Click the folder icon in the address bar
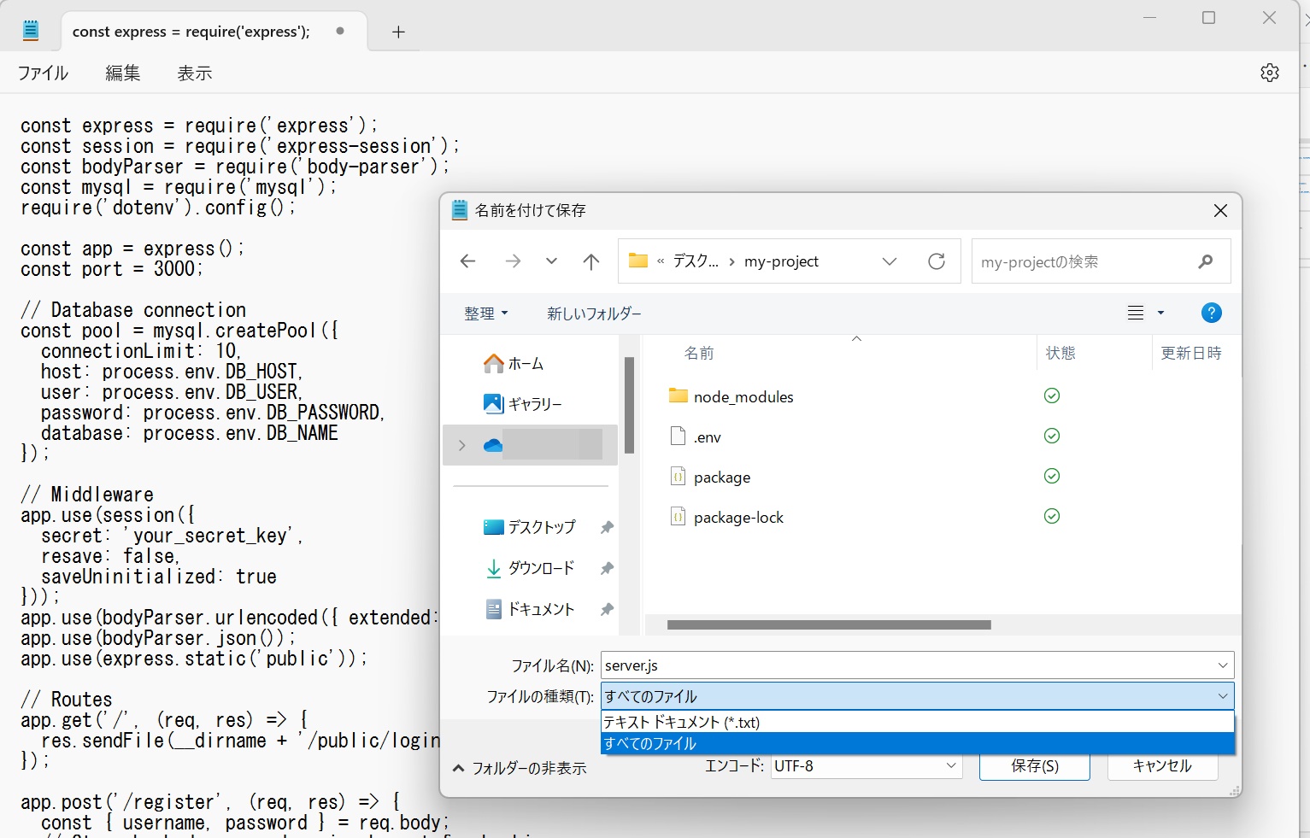Screen dimensions: 1310x838 [x=638, y=261]
